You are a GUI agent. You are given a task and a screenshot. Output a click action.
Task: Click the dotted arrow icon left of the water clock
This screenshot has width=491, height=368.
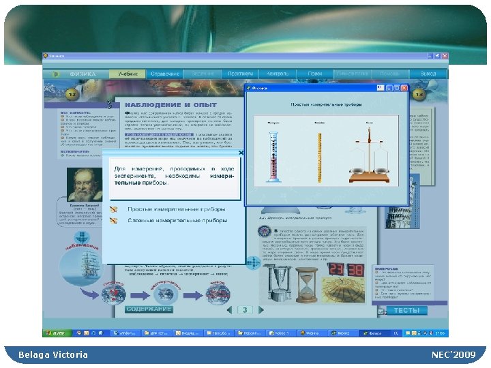pos(253,263)
